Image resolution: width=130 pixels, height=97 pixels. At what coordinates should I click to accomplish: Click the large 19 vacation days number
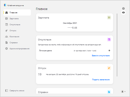pyautogui.click(x=40, y=74)
